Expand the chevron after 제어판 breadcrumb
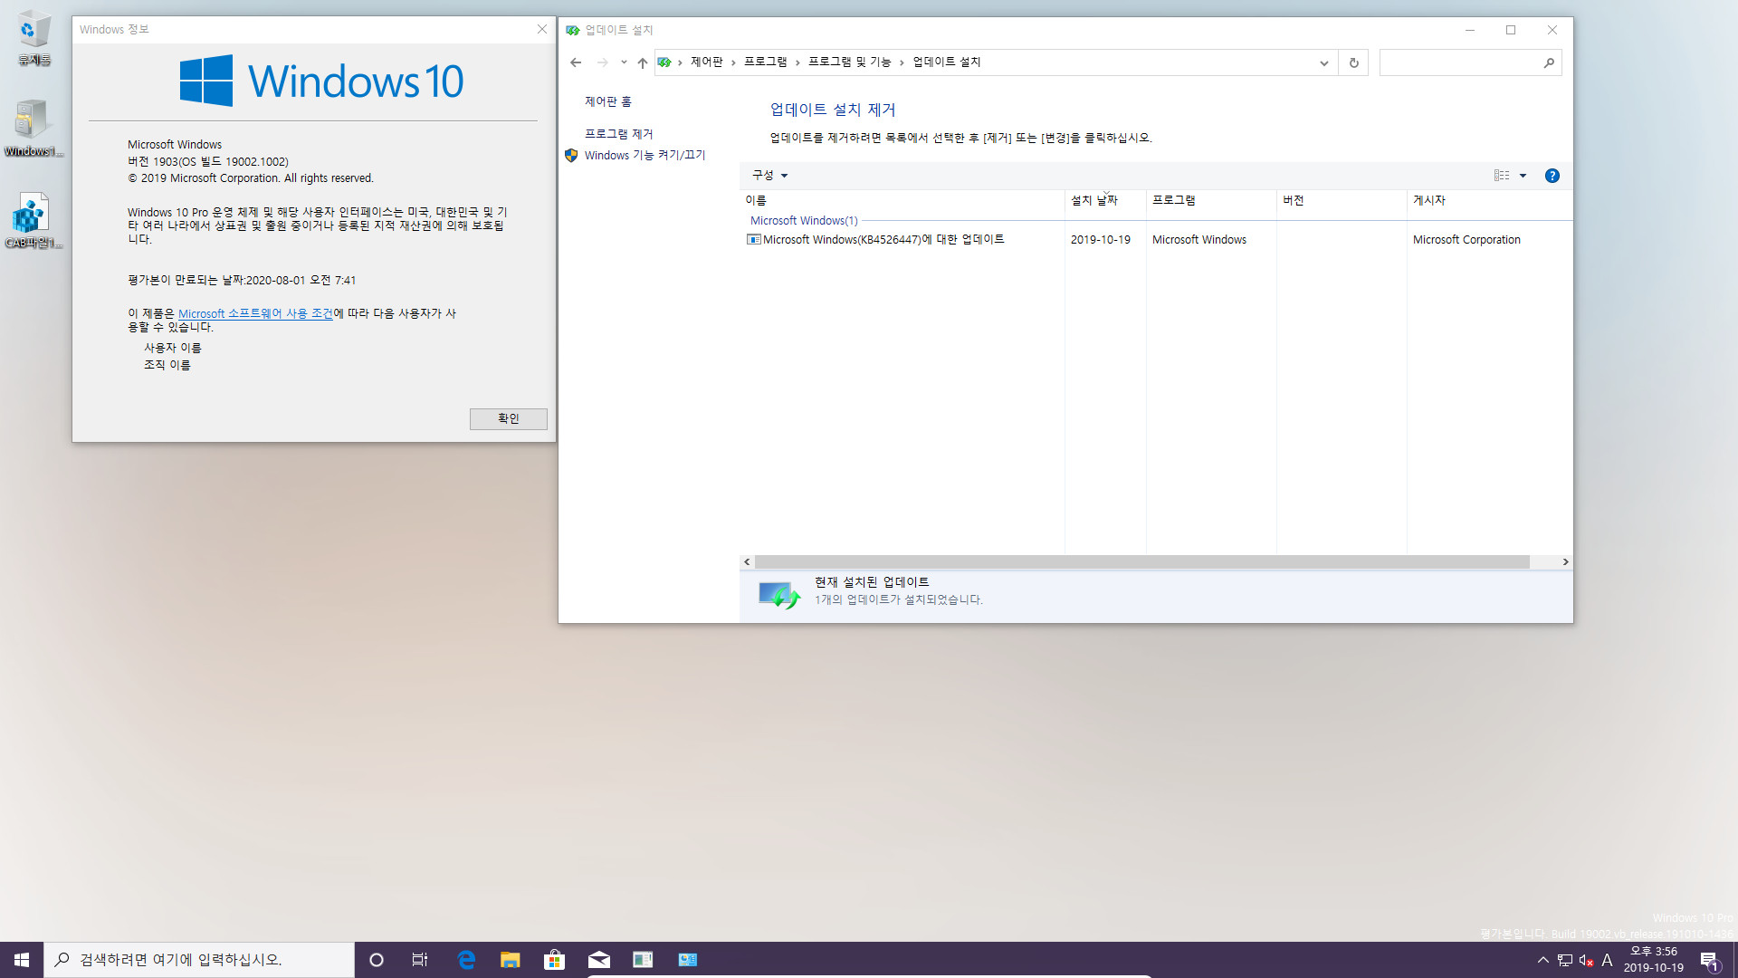This screenshot has height=978, width=1738. coord(733,62)
